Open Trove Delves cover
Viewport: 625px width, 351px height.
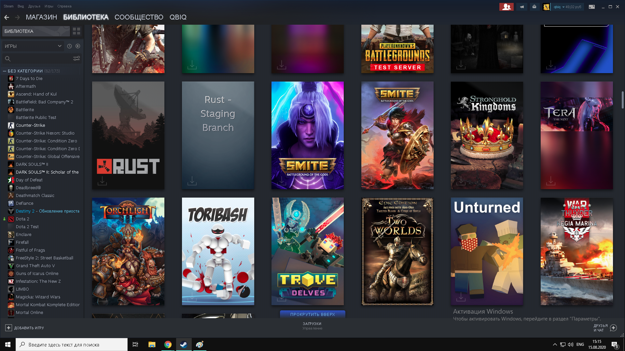(308, 252)
